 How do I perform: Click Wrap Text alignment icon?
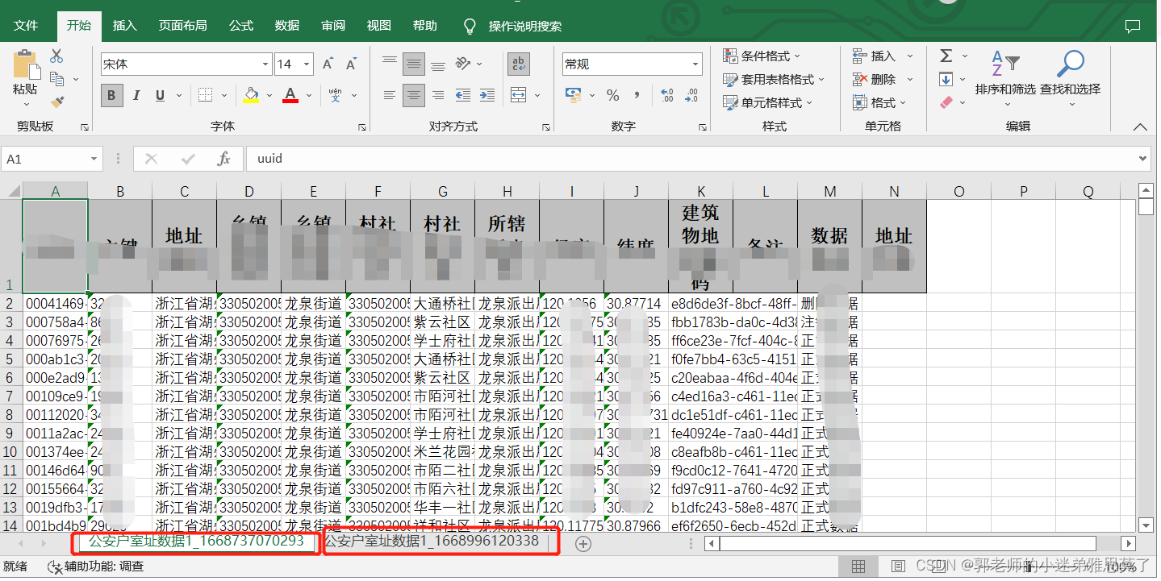coord(517,64)
